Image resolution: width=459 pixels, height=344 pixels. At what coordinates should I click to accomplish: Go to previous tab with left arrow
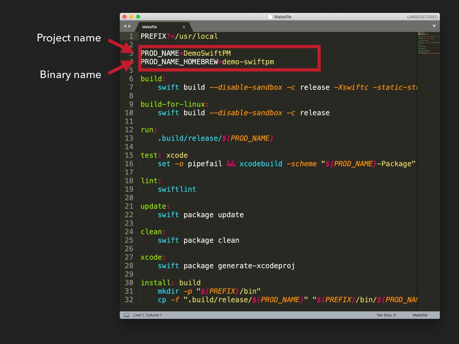tap(125, 26)
